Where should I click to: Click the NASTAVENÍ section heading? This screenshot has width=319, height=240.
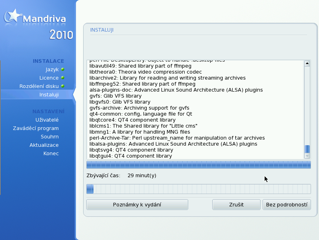coord(48,111)
